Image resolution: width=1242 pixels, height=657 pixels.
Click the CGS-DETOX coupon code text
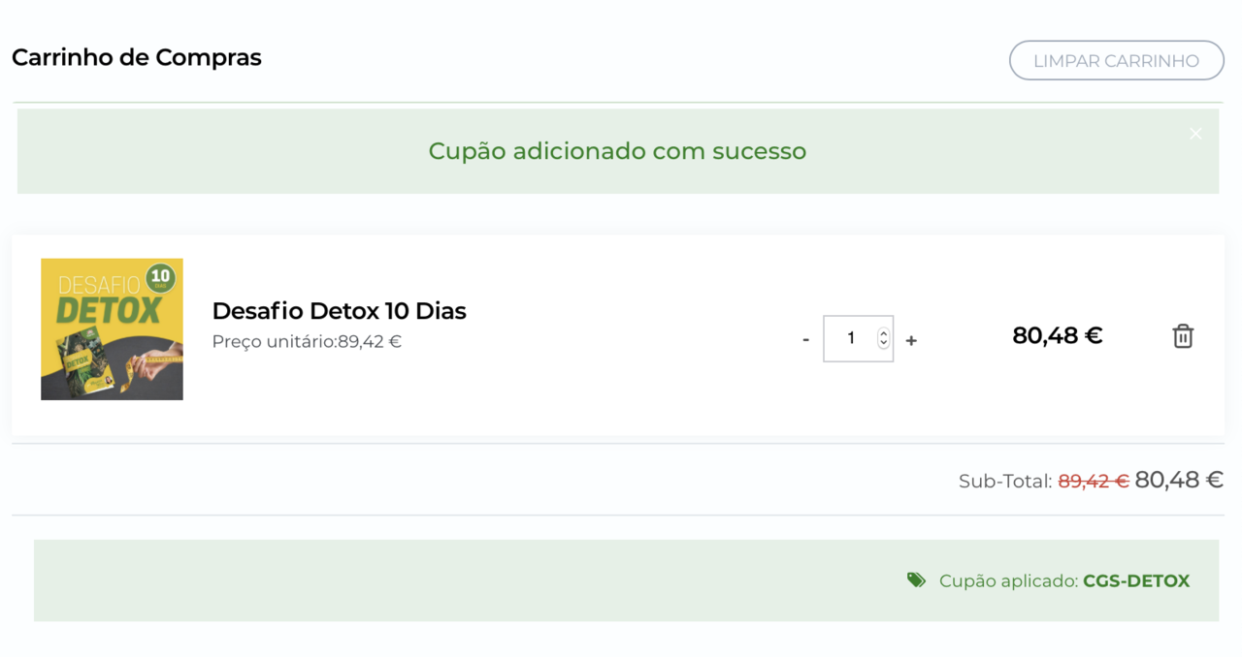[x=1137, y=580]
